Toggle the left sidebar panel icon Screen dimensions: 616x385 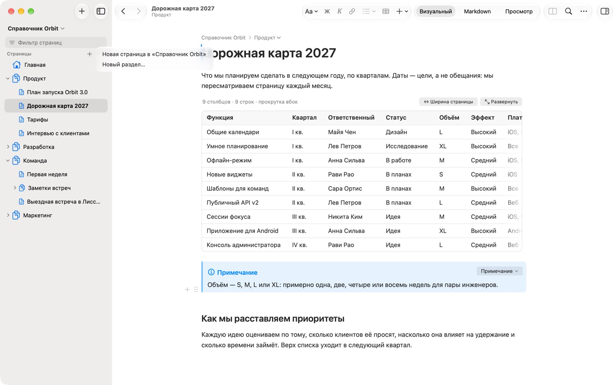tap(101, 11)
